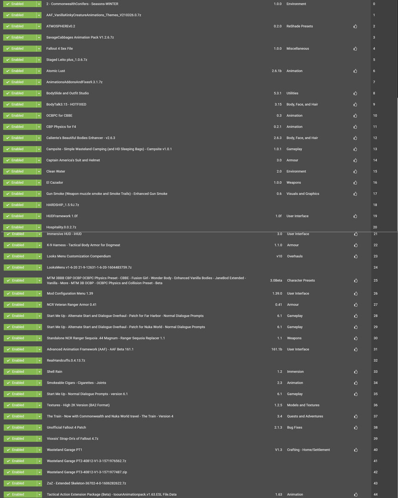This screenshot has width=398, height=498.
Task: Toggle Enabled state of AnimationsAddonsAndFixes
Action: 20,82
